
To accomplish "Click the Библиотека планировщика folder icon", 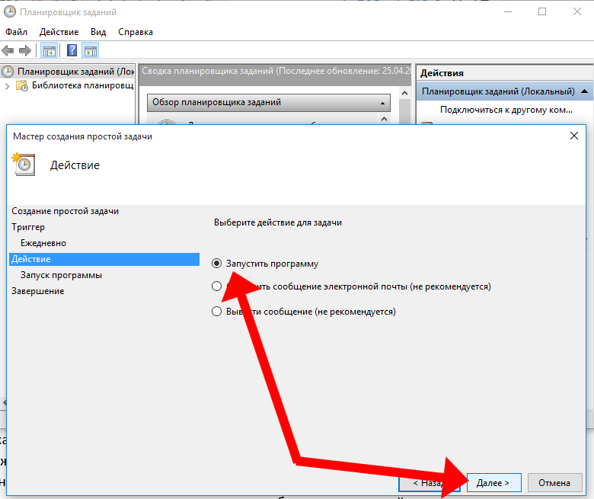I will [24, 85].
